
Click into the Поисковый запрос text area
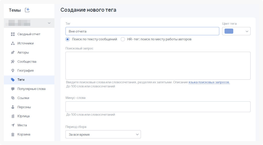pyautogui.click(x=158, y=66)
